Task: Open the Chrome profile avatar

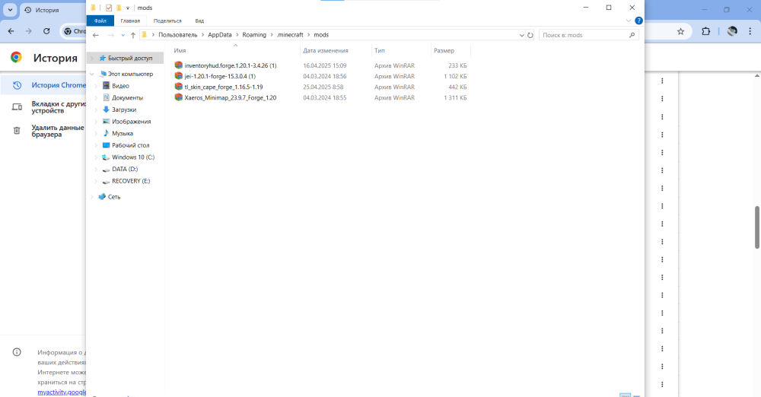Action: [x=732, y=31]
